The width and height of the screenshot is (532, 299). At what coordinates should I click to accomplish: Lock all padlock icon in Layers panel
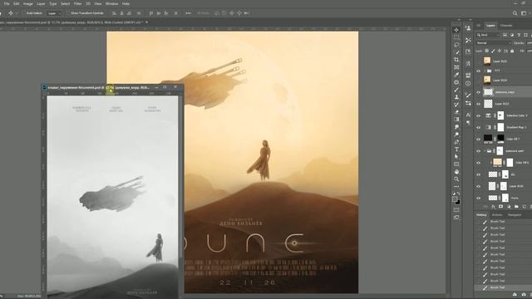[x=512, y=51]
